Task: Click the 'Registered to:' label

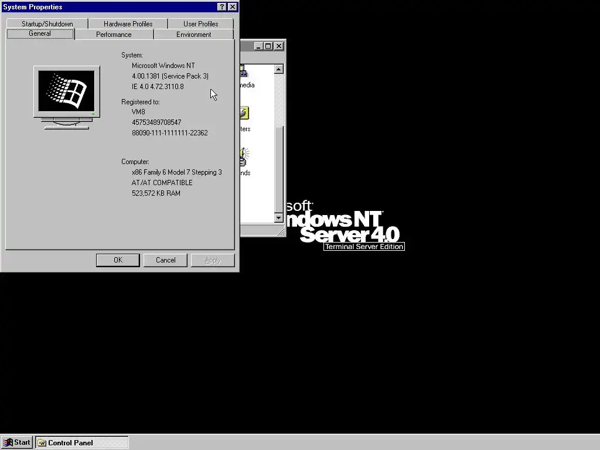Action: 141,102
